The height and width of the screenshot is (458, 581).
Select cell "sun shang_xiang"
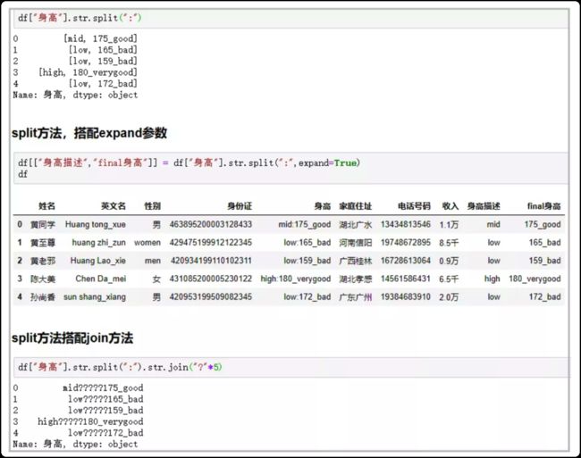pos(95,297)
